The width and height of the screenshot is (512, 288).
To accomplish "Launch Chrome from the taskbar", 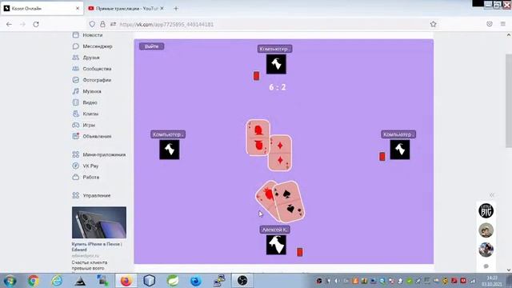I will (34, 281).
